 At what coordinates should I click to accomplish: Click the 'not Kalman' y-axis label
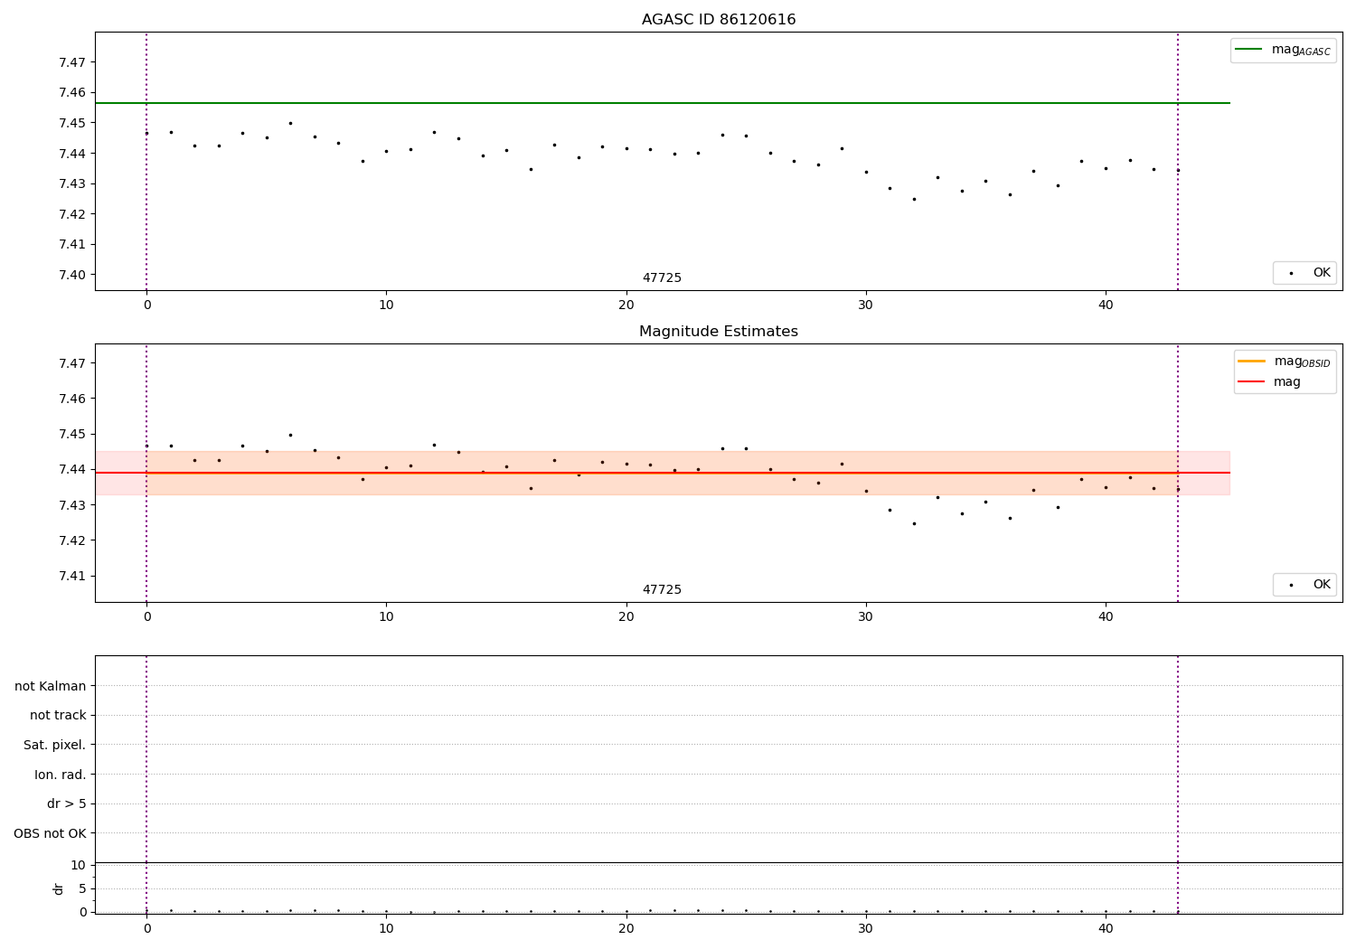51,686
